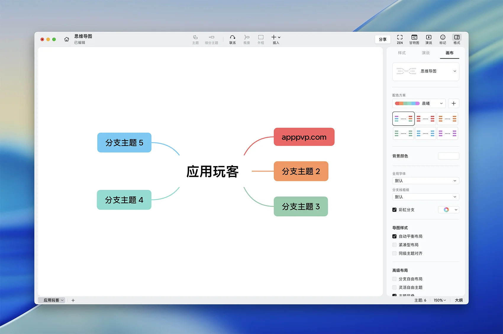503x334 pixels.
Task: Click the 背景颜色 color swatch
Action: [448, 156]
